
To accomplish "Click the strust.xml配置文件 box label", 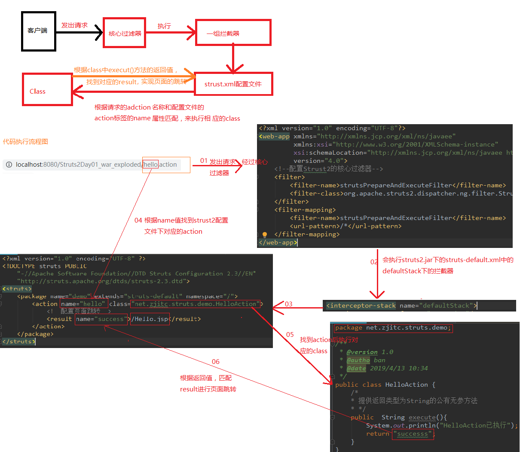I will pyautogui.click(x=233, y=84).
